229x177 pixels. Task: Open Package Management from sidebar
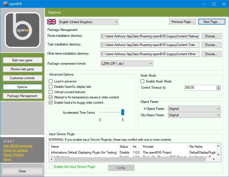[x=23, y=96]
